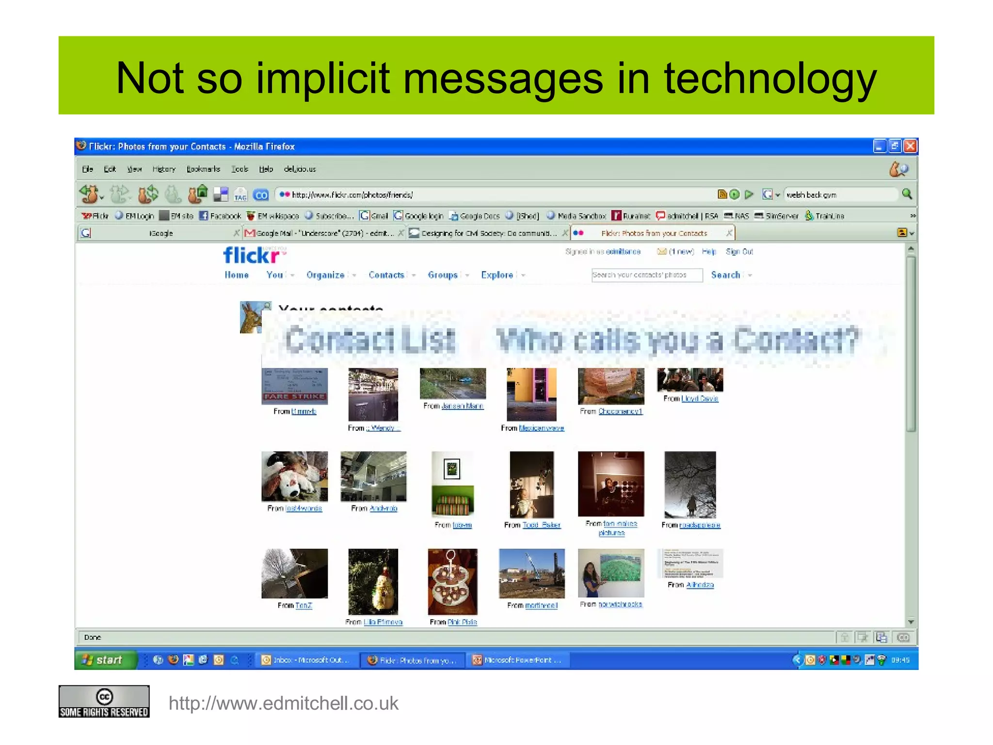Image resolution: width=993 pixels, height=745 pixels.
Task: Click the Search your contacts' photos field
Action: pyautogui.click(x=647, y=275)
